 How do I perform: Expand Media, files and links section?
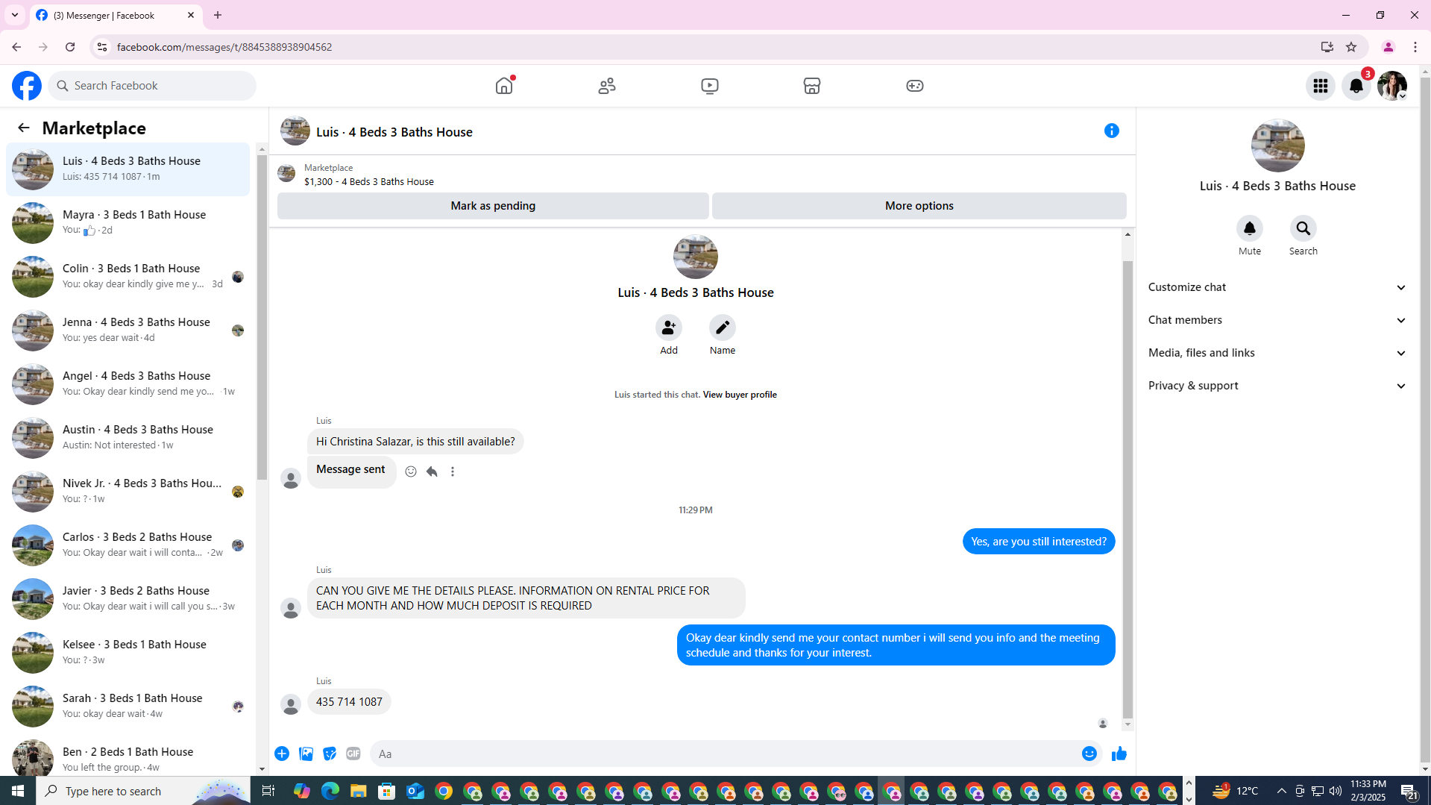(x=1277, y=353)
